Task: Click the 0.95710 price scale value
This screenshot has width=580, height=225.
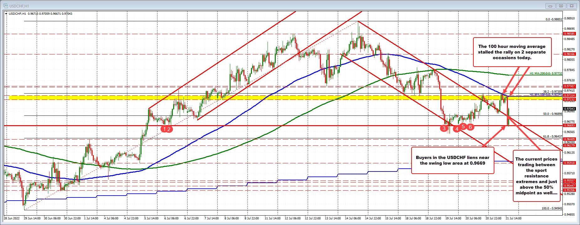Action: 569,173
